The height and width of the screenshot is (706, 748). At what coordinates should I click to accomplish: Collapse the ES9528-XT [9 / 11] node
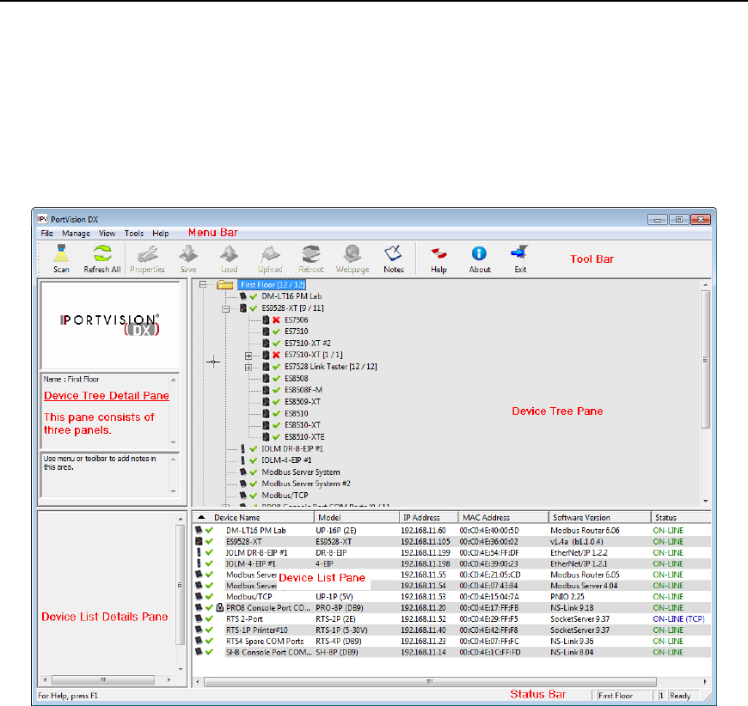coord(225,308)
